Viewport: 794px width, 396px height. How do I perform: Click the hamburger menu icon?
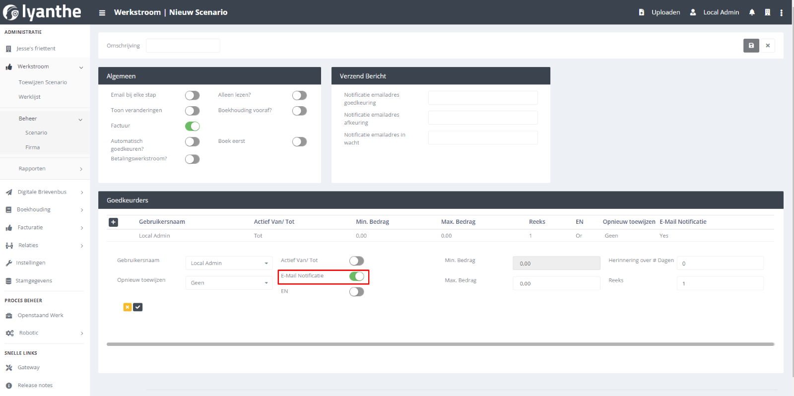(102, 13)
